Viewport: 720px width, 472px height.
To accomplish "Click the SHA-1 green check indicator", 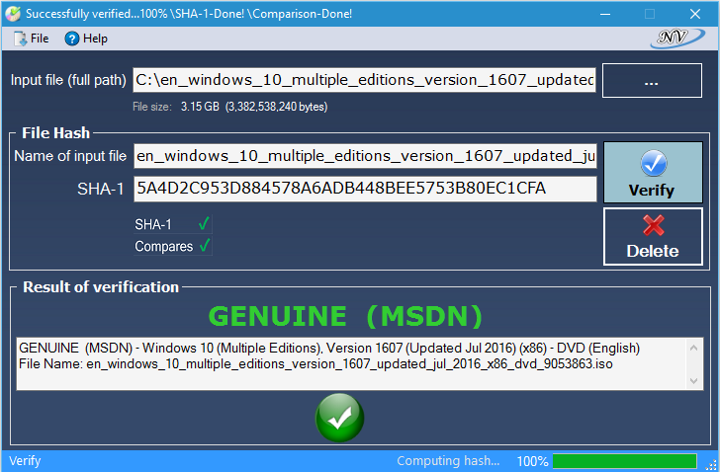I will pos(204,223).
